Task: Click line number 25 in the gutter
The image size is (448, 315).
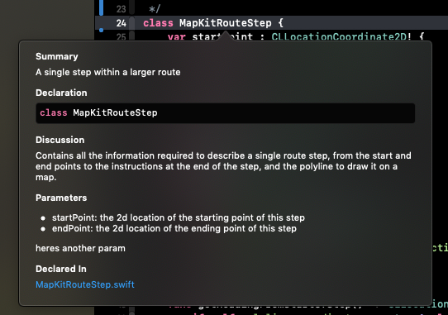Action: click(122, 36)
